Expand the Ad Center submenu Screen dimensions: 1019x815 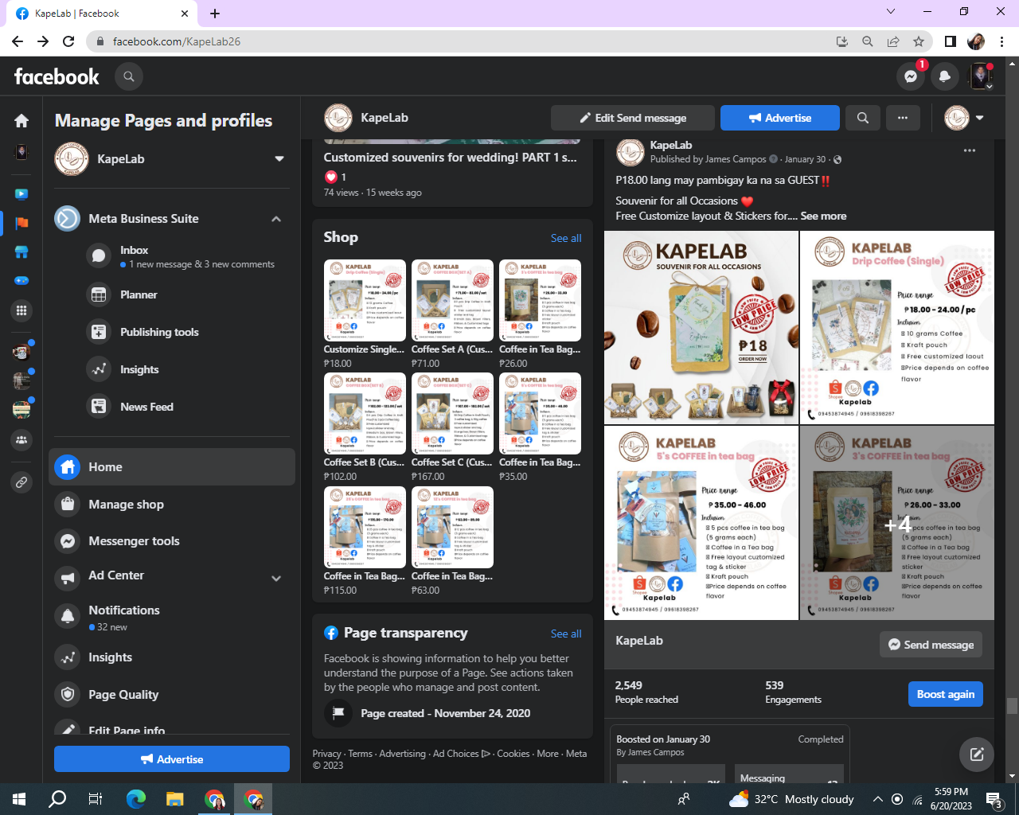[276, 579]
